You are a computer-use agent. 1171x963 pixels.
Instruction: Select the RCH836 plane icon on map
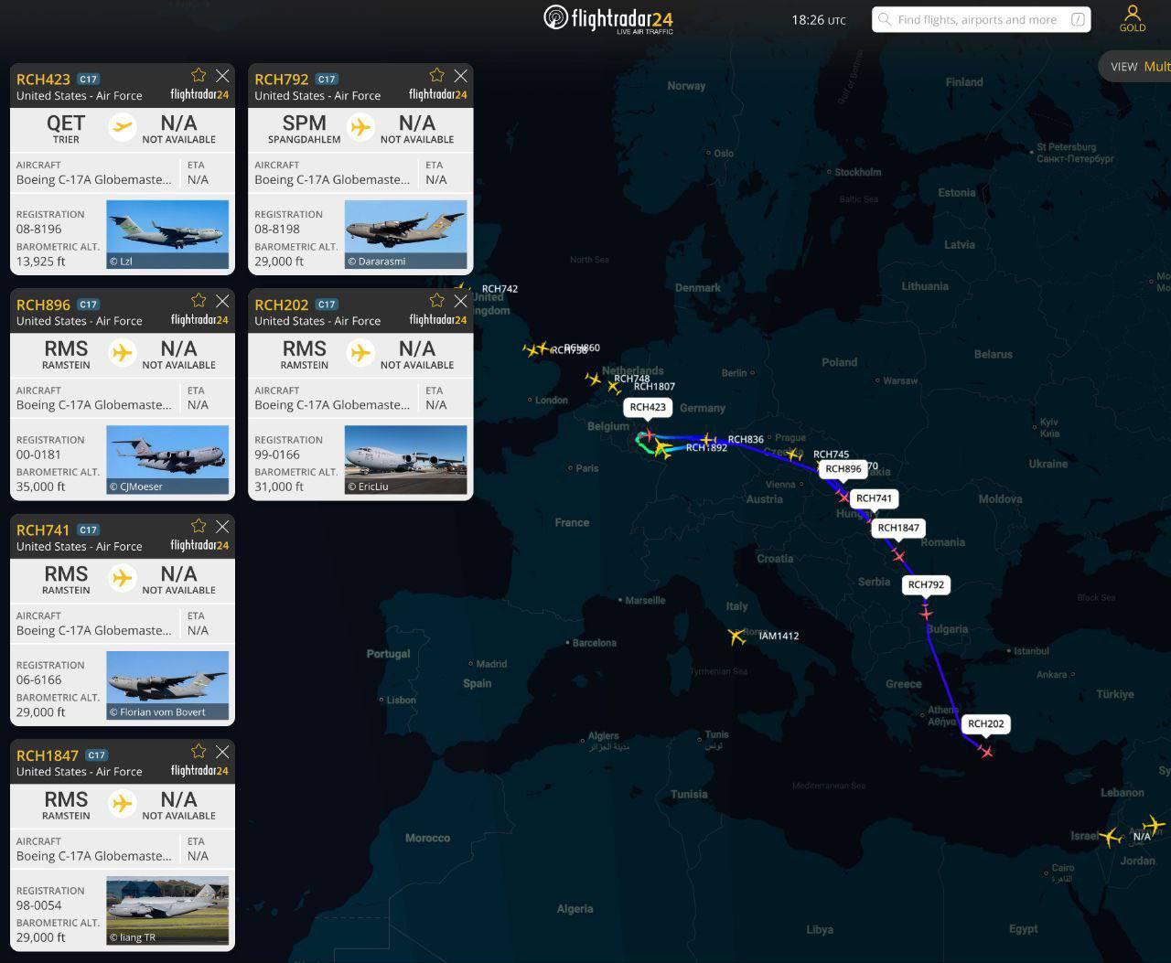coord(707,440)
